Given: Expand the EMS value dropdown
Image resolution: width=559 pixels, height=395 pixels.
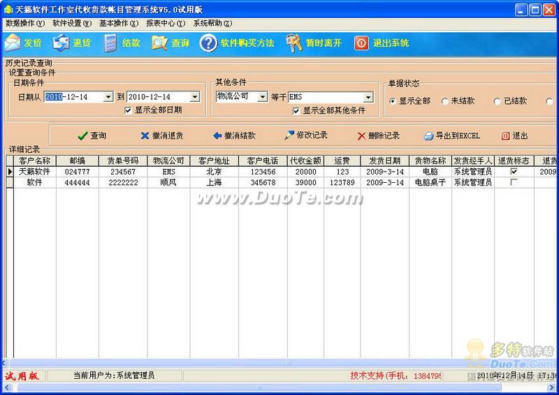Looking at the screenshot, I should click(x=368, y=97).
